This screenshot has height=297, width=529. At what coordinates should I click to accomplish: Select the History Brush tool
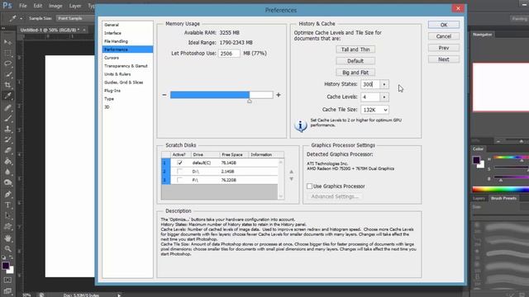point(7,139)
